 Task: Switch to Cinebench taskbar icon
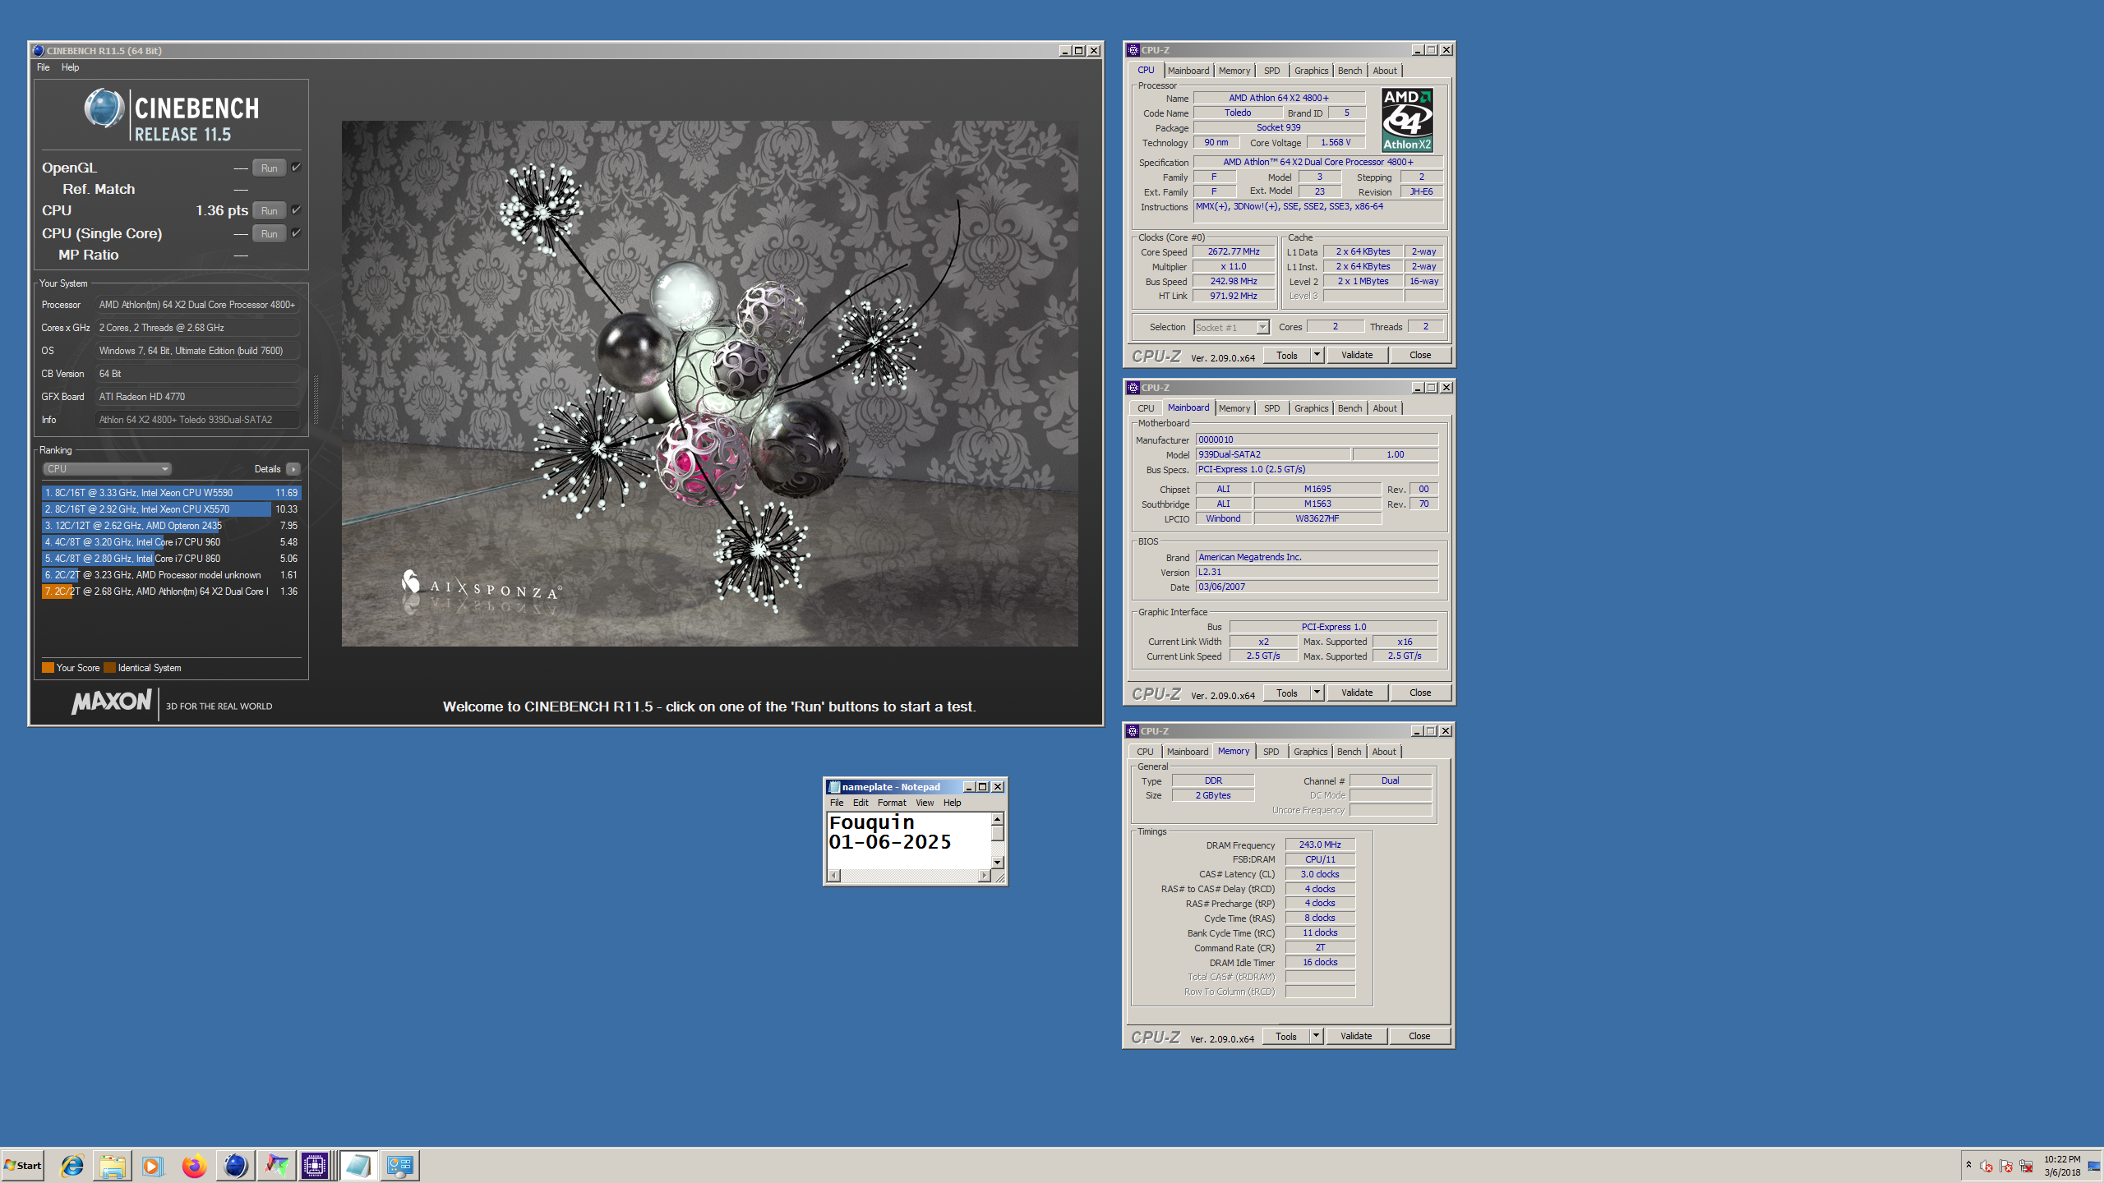coord(235,1165)
